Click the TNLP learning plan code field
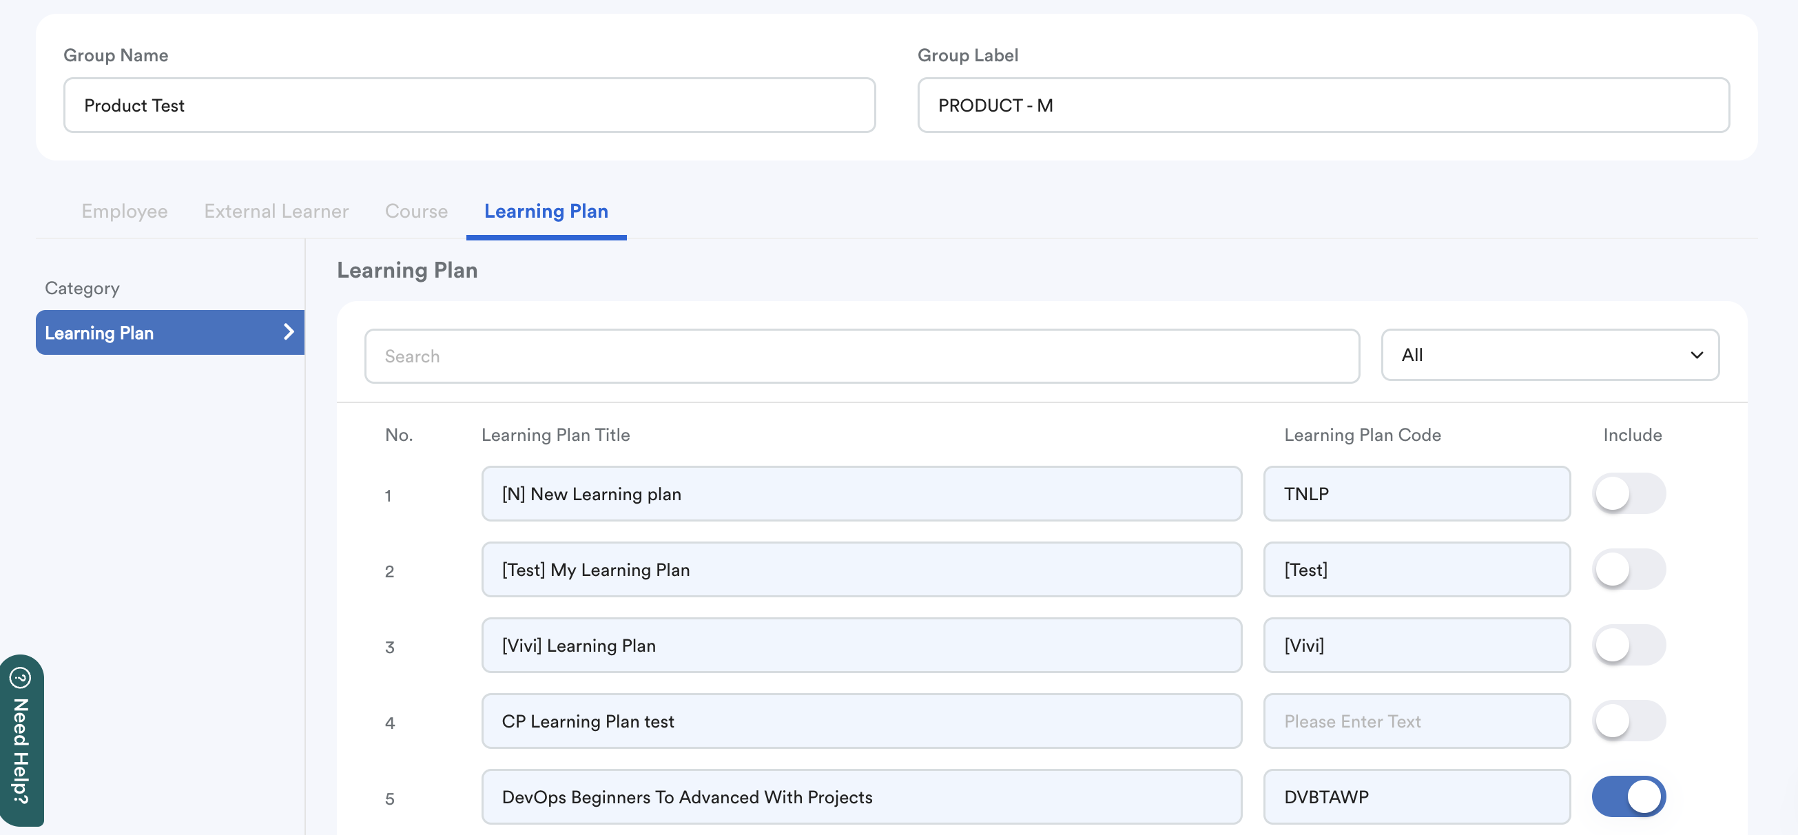 click(x=1416, y=493)
